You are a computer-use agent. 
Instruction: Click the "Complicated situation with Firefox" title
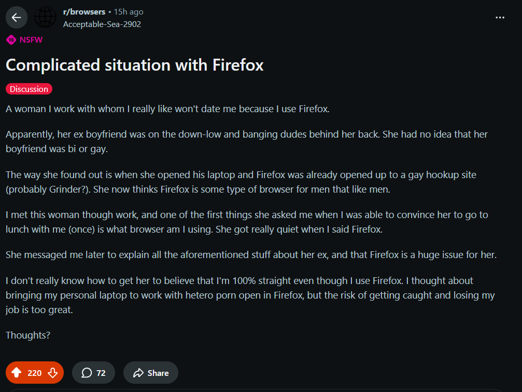[135, 65]
